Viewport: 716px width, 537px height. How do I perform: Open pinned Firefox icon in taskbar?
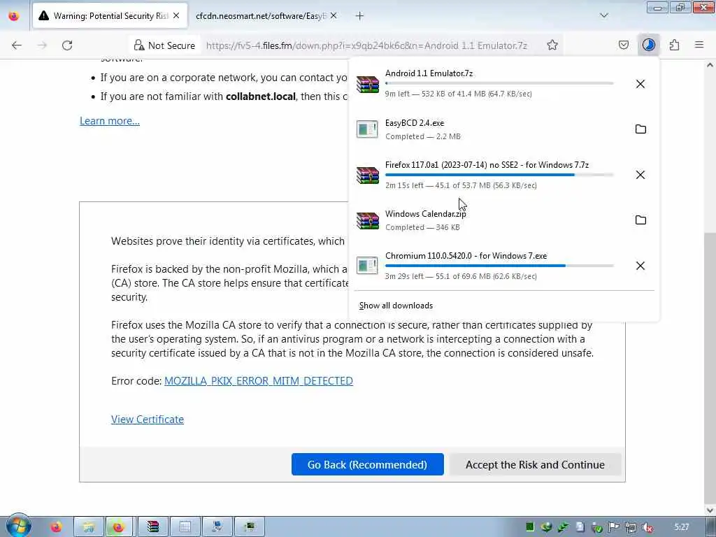[x=56, y=527]
